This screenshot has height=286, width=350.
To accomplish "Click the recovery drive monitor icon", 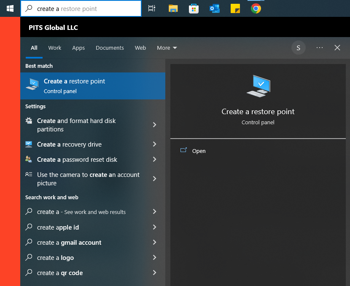I will tap(29, 144).
